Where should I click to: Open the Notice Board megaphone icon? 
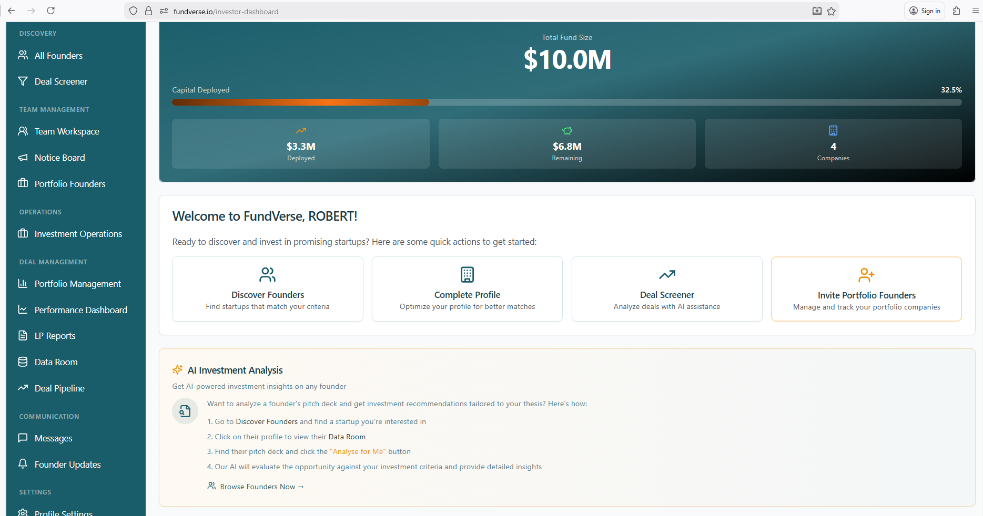[23, 157]
